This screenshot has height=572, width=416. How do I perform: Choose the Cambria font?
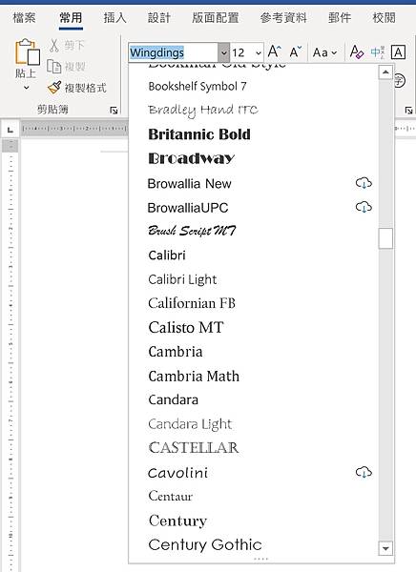click(254, 352)
